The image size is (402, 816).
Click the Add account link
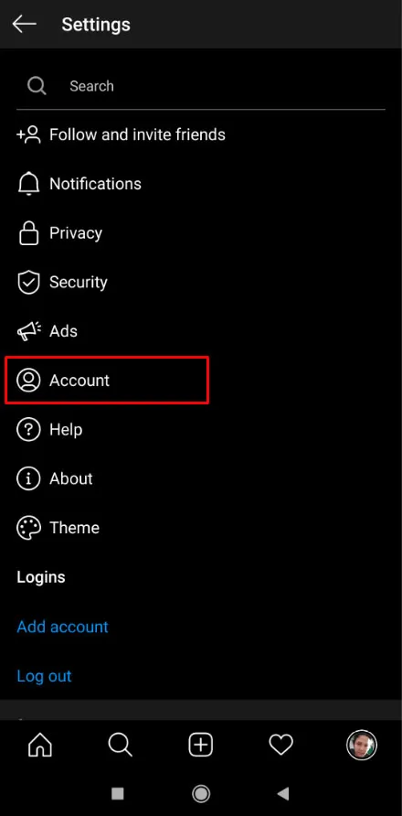[x=62, y=627]
